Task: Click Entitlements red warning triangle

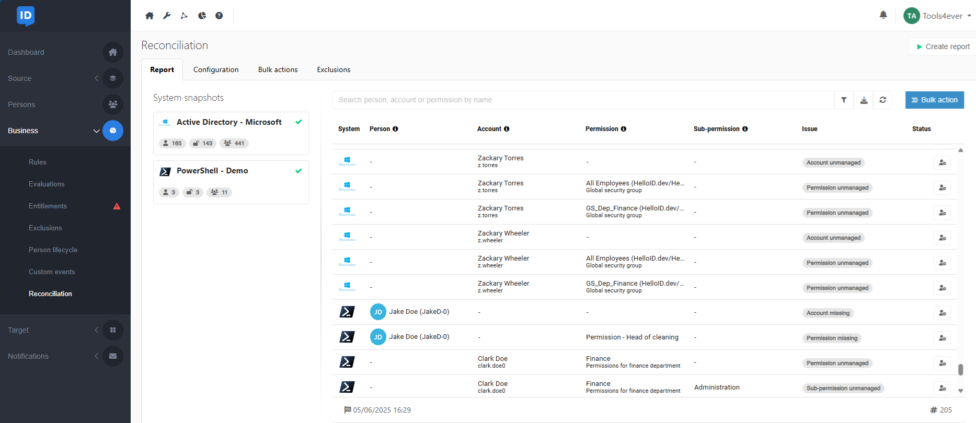Action: click(117, 206)
